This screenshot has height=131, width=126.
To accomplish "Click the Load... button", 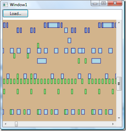I will [15, 14].
